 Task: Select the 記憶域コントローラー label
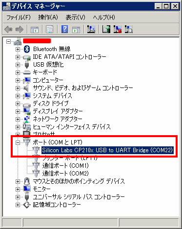pos(57,205)
